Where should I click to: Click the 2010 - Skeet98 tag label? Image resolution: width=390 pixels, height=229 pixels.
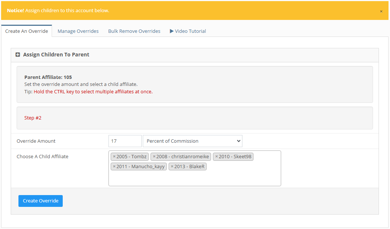pos(235,157)
